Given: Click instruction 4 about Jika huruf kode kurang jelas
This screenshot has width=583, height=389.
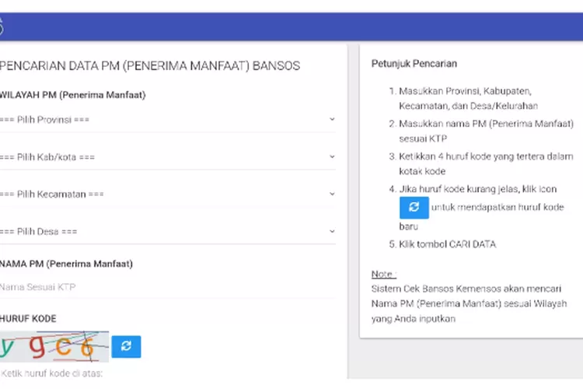Looking at the screenshot, I should point(477,208).
